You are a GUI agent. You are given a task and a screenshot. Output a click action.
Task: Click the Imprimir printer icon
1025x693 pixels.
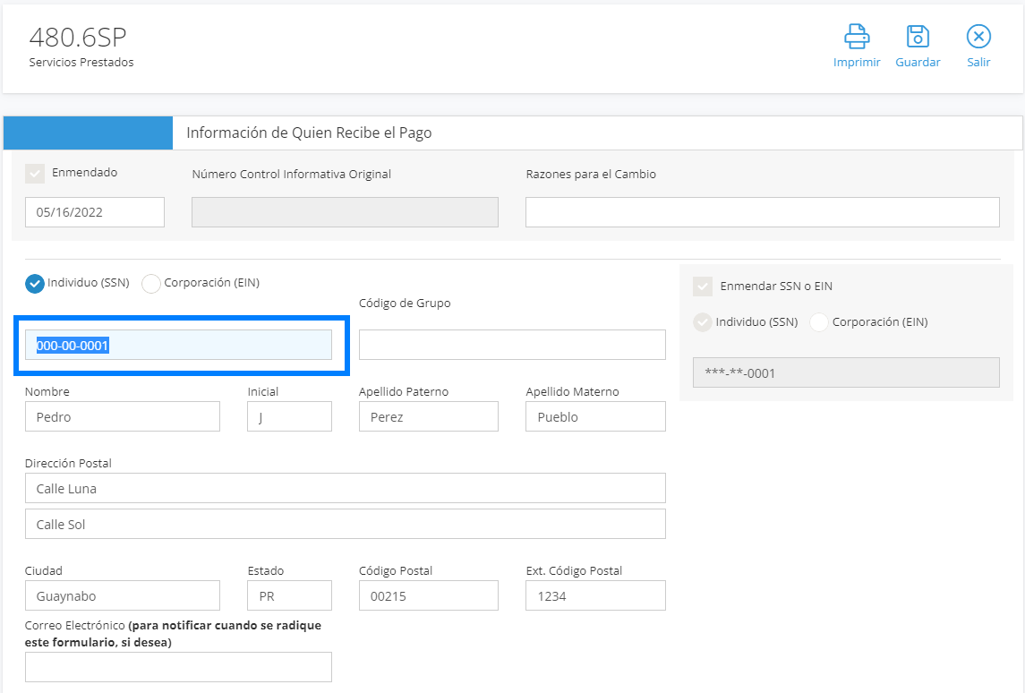(x=857, y=37)
